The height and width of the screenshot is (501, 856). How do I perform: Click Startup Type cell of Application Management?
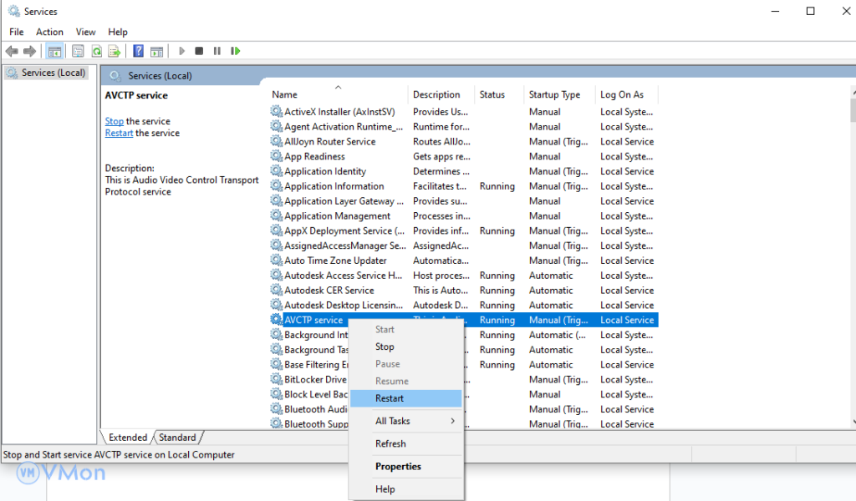pos(544,216)
